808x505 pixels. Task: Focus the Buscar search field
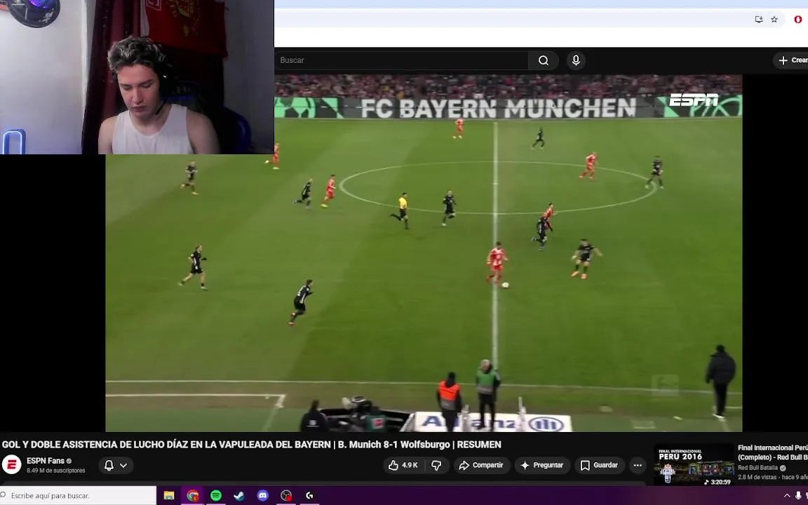pos(401,60)
